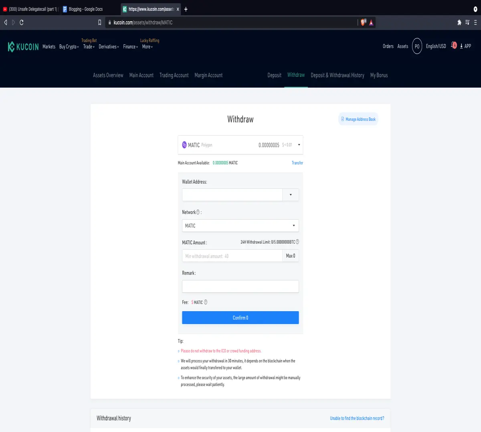Viewport: 481px width, 432px height.
Task: Switch to the Unsafe Delegatecall YouTube tab
Action: coord(30,9)
